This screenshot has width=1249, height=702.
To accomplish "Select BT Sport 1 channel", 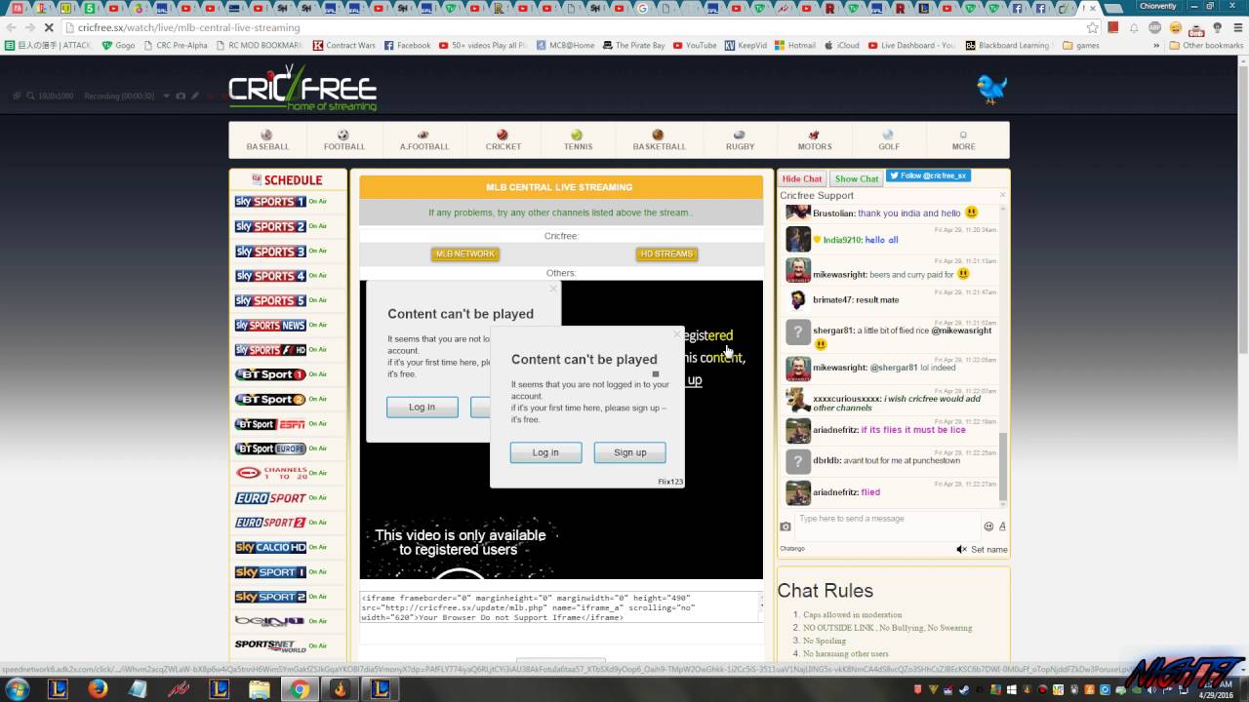I will (x=270, y=374).
